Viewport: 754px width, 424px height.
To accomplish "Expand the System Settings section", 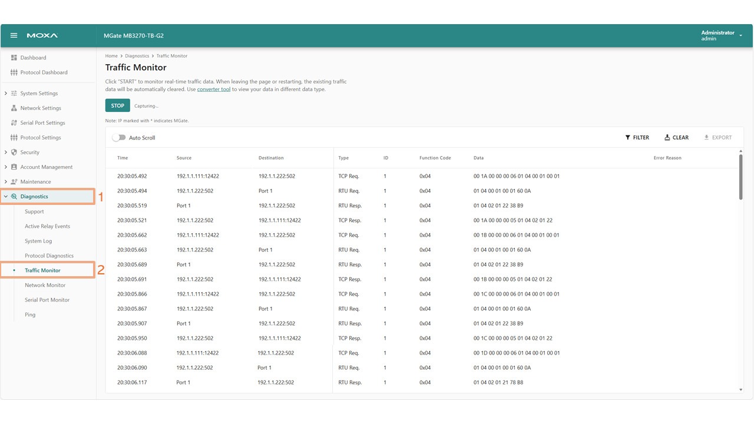I will (x=6, y=94).
